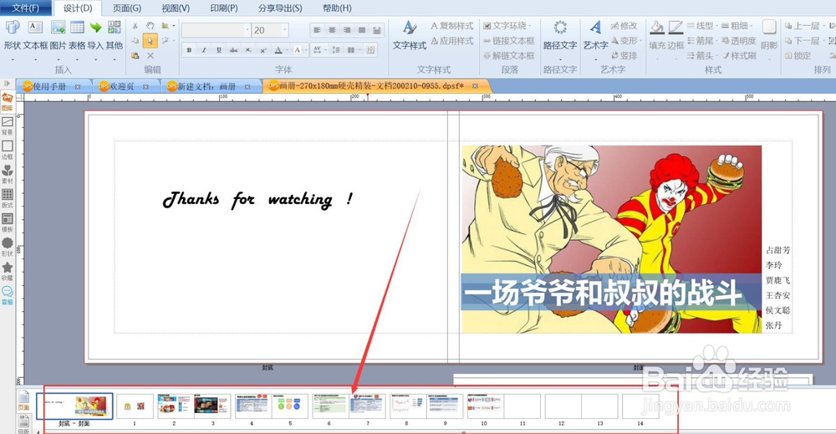Insert a 文本框 text box
836x434 pixels.
tap(35, 35)
